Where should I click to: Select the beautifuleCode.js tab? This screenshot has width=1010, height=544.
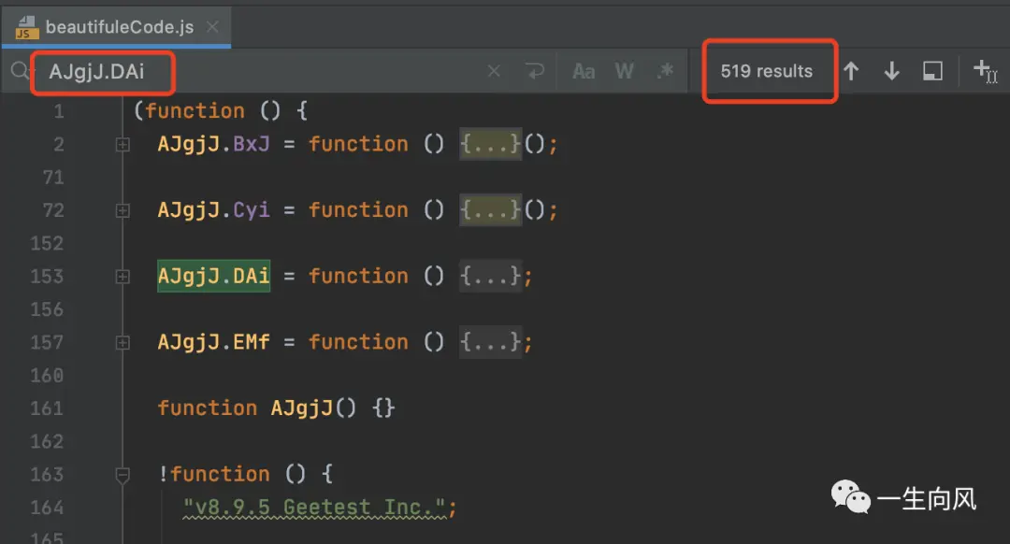coord(117,27)
